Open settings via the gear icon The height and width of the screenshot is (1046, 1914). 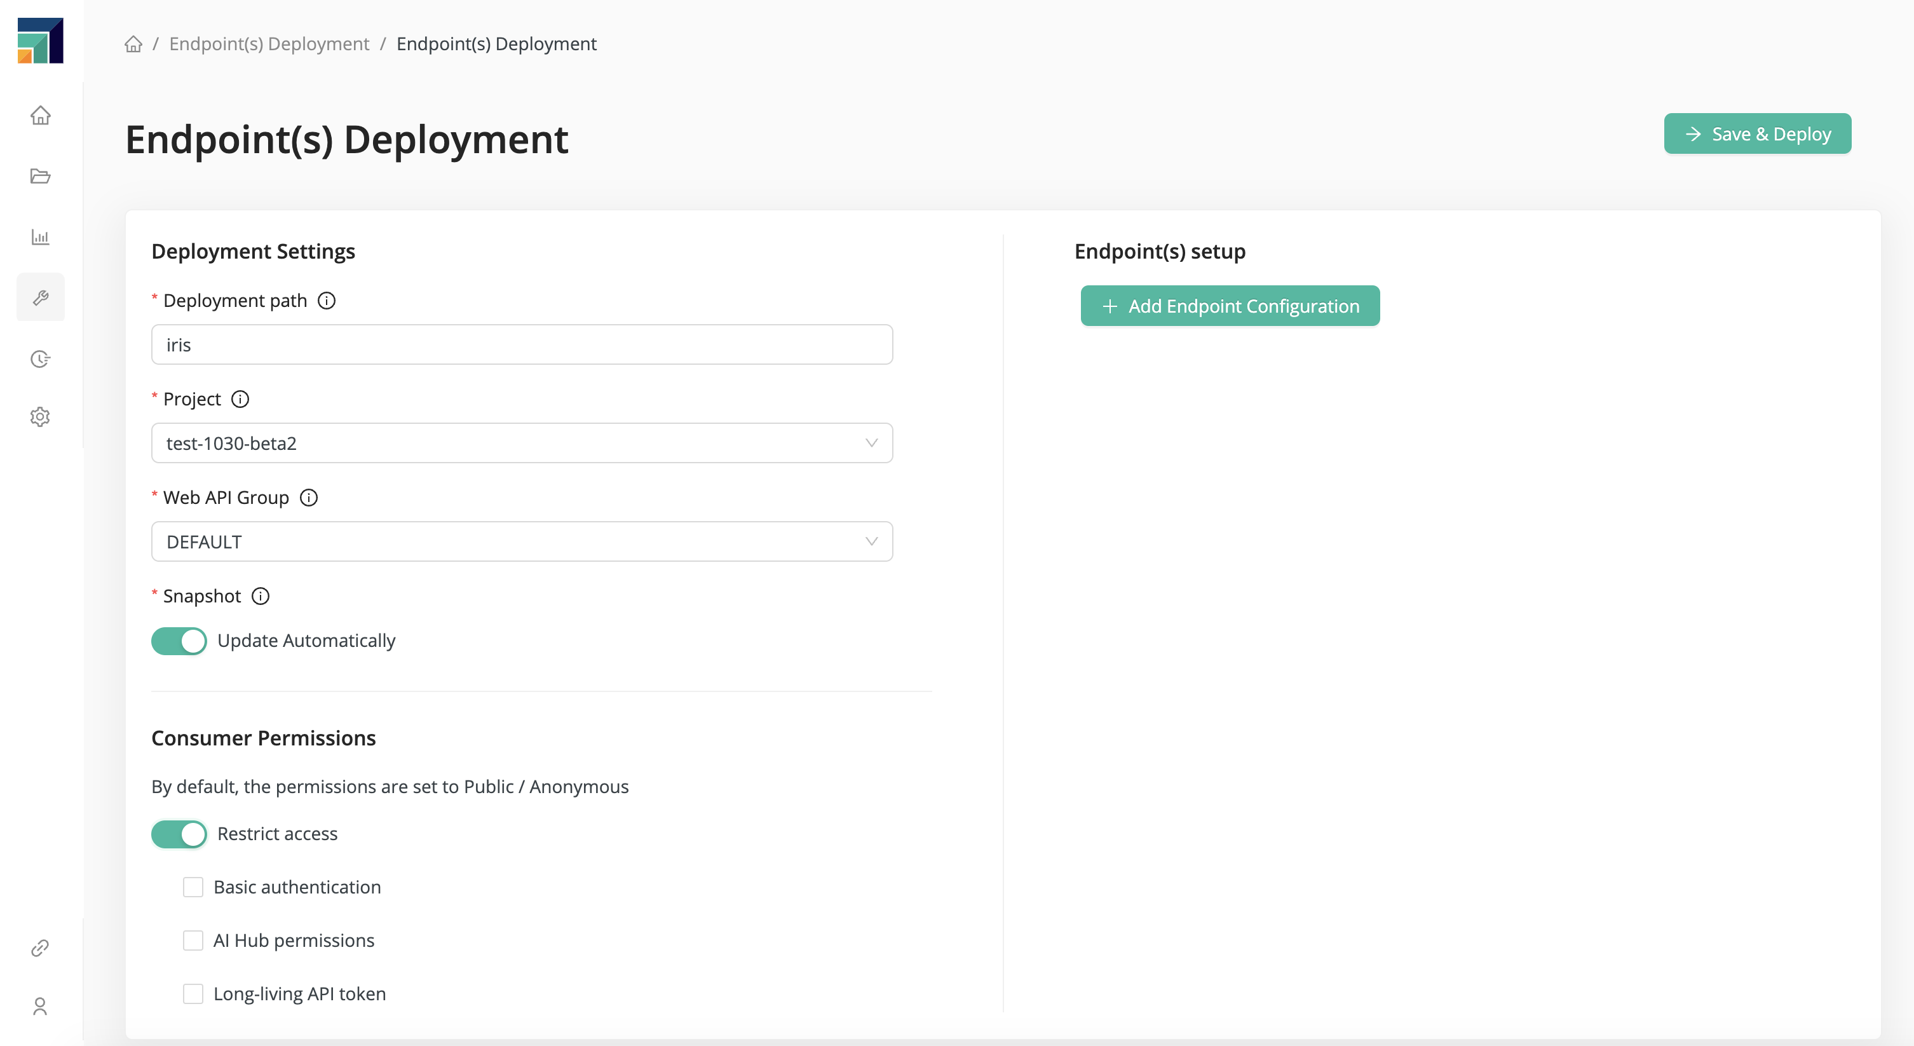point(40,417)
